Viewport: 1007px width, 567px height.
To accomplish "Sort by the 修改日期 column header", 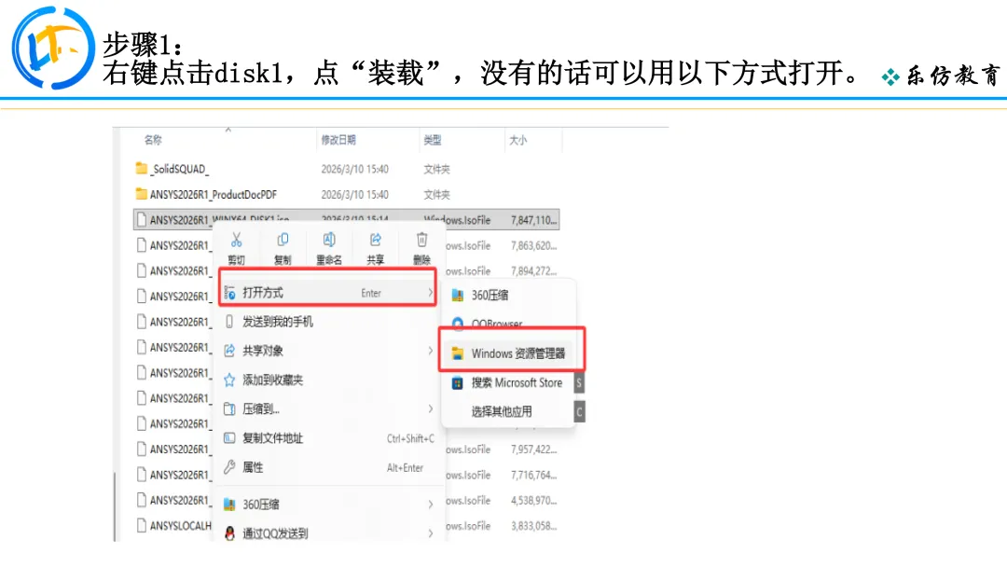I will click(x=338, y=140).
